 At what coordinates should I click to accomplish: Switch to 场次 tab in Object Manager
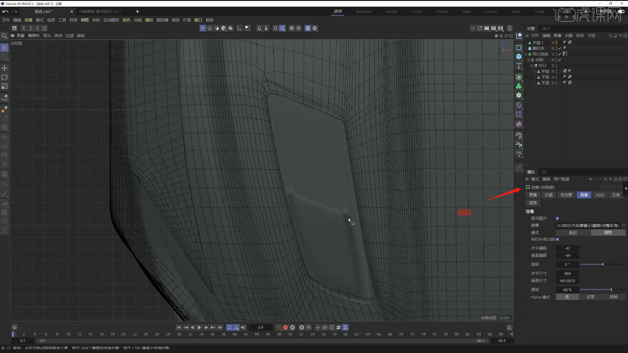click(x=546, y=28)
